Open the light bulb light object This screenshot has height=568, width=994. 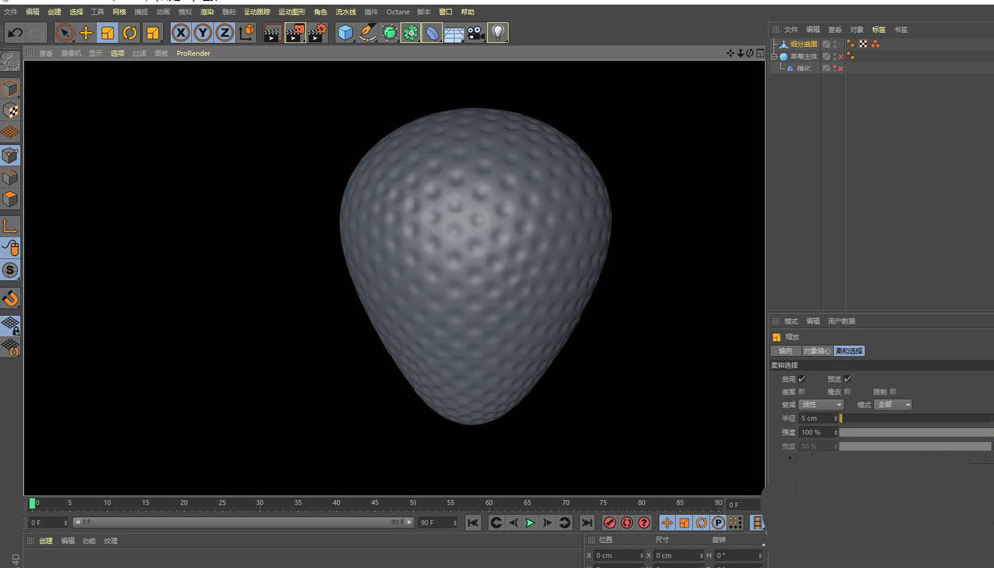tap(497, 33)
